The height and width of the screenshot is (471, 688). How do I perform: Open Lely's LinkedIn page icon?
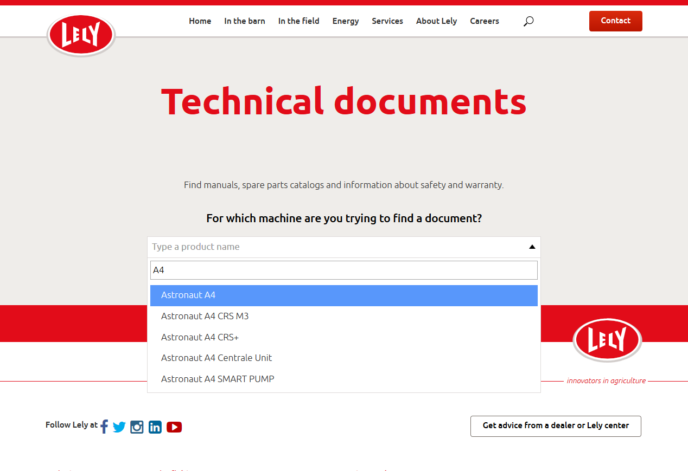click(x=155, y=427)
